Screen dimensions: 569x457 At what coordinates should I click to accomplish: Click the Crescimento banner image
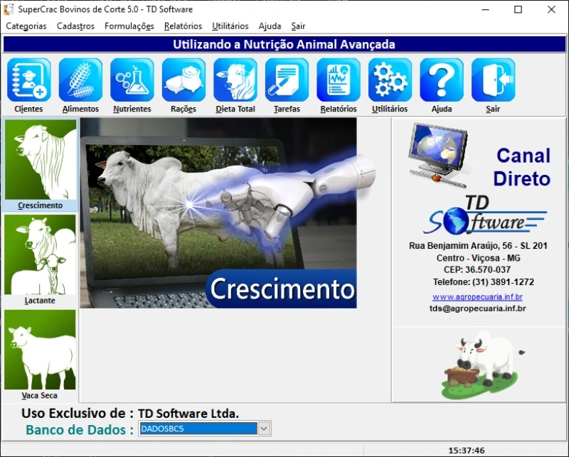(218, 213)
